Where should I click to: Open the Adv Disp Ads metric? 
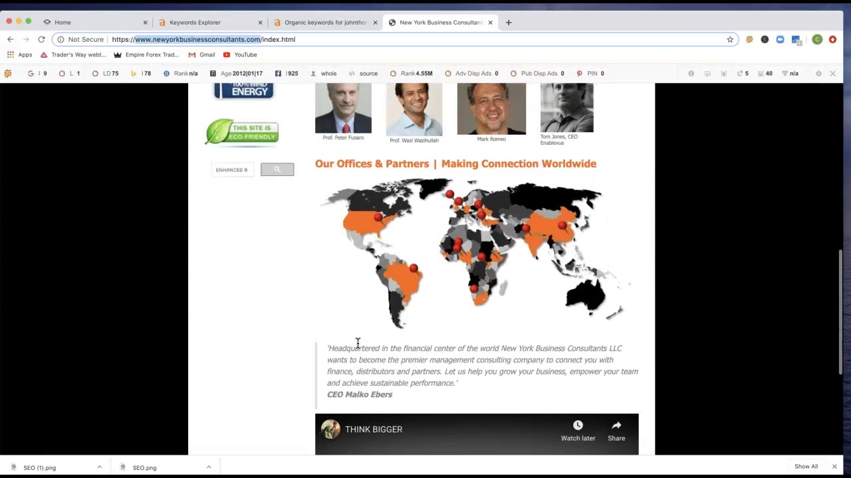(x=471, y=74)
